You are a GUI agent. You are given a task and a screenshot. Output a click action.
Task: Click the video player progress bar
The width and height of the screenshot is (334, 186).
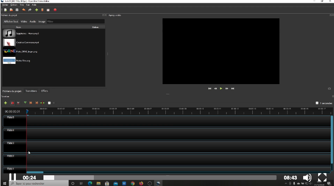tap(160, 178)
